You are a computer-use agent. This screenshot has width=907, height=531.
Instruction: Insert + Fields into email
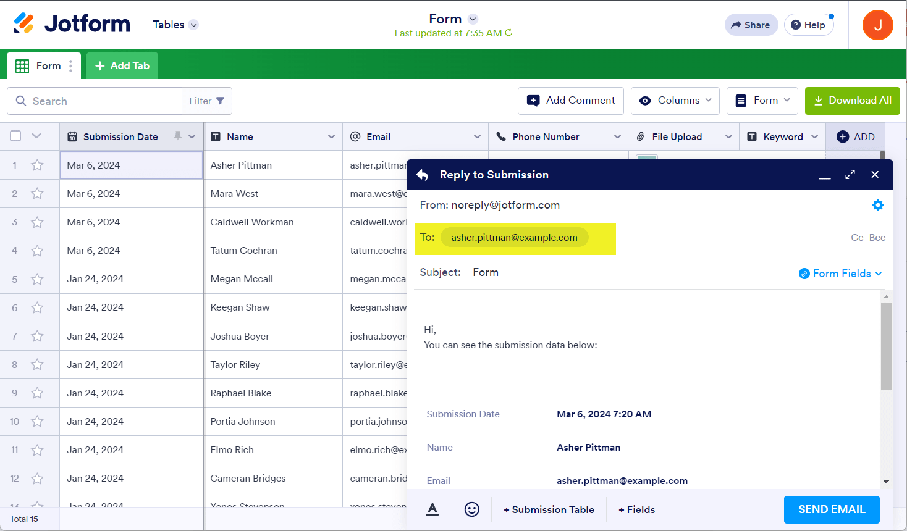[x=636, y=509]
